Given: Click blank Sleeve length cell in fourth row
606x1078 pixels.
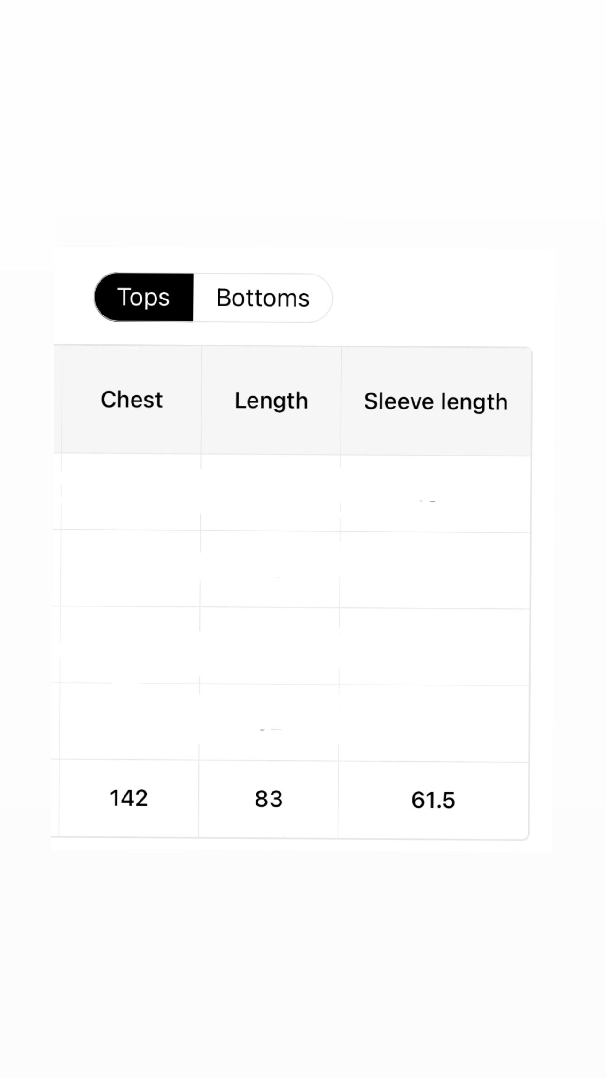Looking at the screenshot, I should click(434, 724).
